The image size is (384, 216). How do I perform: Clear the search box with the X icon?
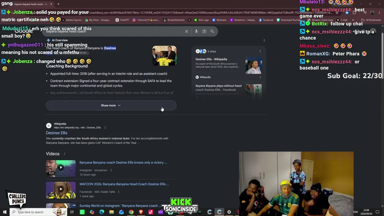coord(186,31)
